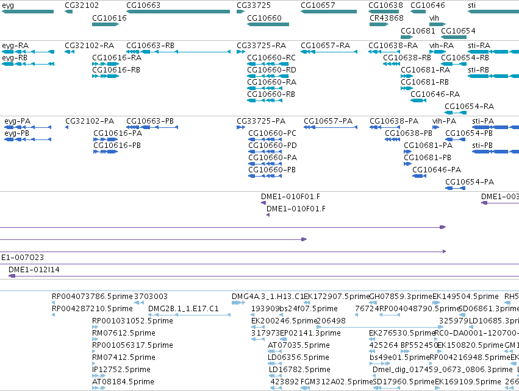Select protein CG10681-PA
This screenshot has height=391, width=519.
click(x=408, y=152)
